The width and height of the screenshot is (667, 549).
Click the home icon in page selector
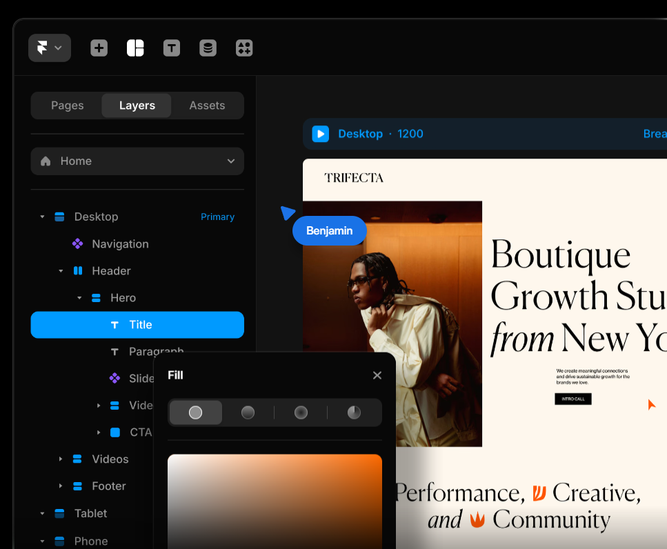click(x=46, y=161)
